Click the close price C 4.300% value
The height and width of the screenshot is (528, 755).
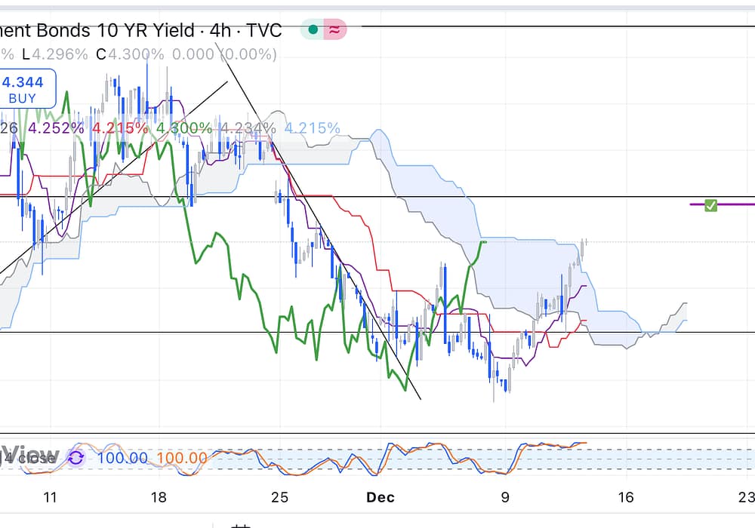(x=136, y=54)
